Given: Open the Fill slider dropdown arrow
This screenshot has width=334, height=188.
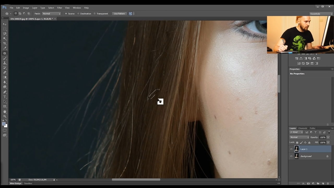Looking at the screenshot, I should coord(328,143).
